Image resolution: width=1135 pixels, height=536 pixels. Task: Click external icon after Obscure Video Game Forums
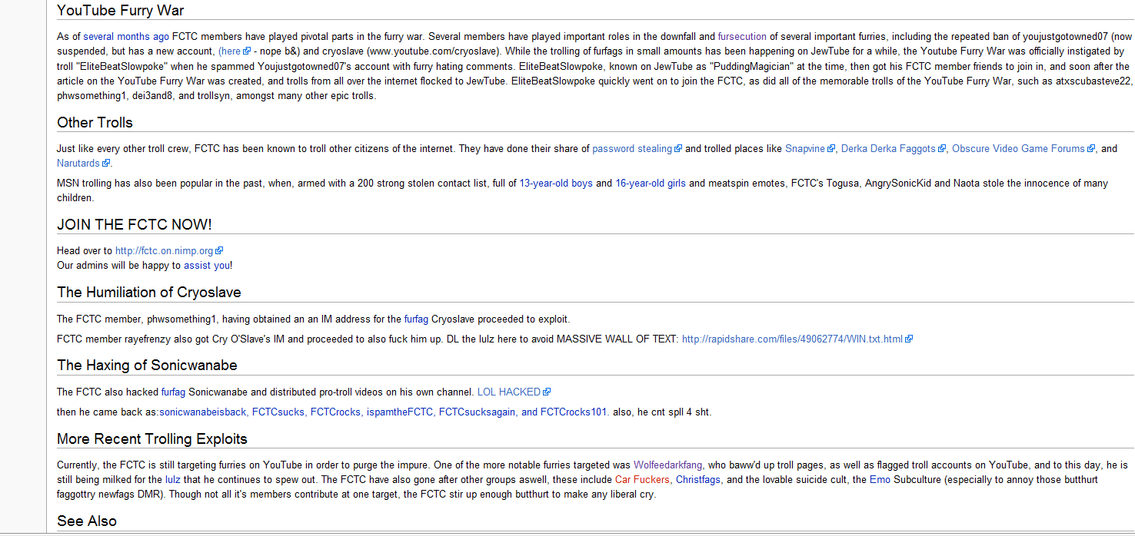pyautogui.click(x=1091, y=149)
